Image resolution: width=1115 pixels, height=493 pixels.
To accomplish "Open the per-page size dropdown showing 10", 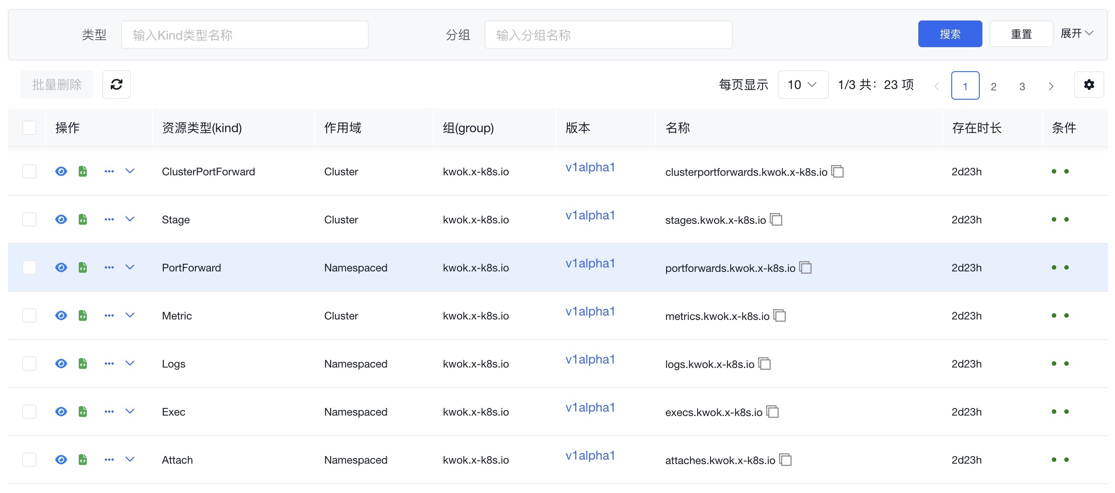I will pos(803,85).
